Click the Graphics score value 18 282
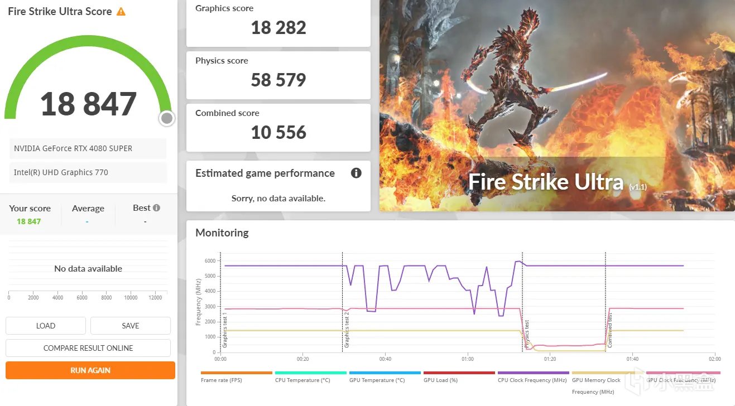The width and height of the screenshot is (735, 406). tap(278, 27)
